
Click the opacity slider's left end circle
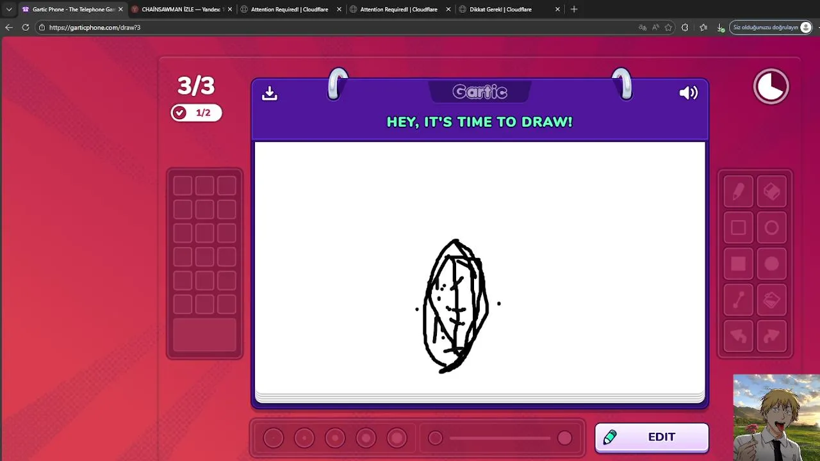click(x=435, y=438)
